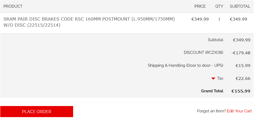Click the SUBTOTAL column header
The width and height of the screenshot is (257, 120).
[240, 6]
